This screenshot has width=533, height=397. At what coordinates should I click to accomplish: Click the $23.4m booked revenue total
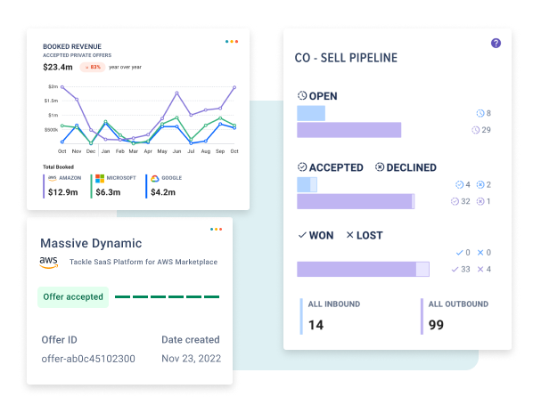[x=58, y=68]
